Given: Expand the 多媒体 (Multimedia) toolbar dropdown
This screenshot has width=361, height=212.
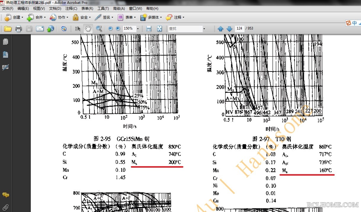Looking at the screenshot, I should (x=161, y=17).
